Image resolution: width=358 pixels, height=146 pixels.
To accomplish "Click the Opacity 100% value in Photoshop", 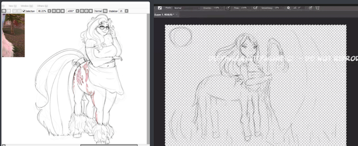I will click(216, 8).
